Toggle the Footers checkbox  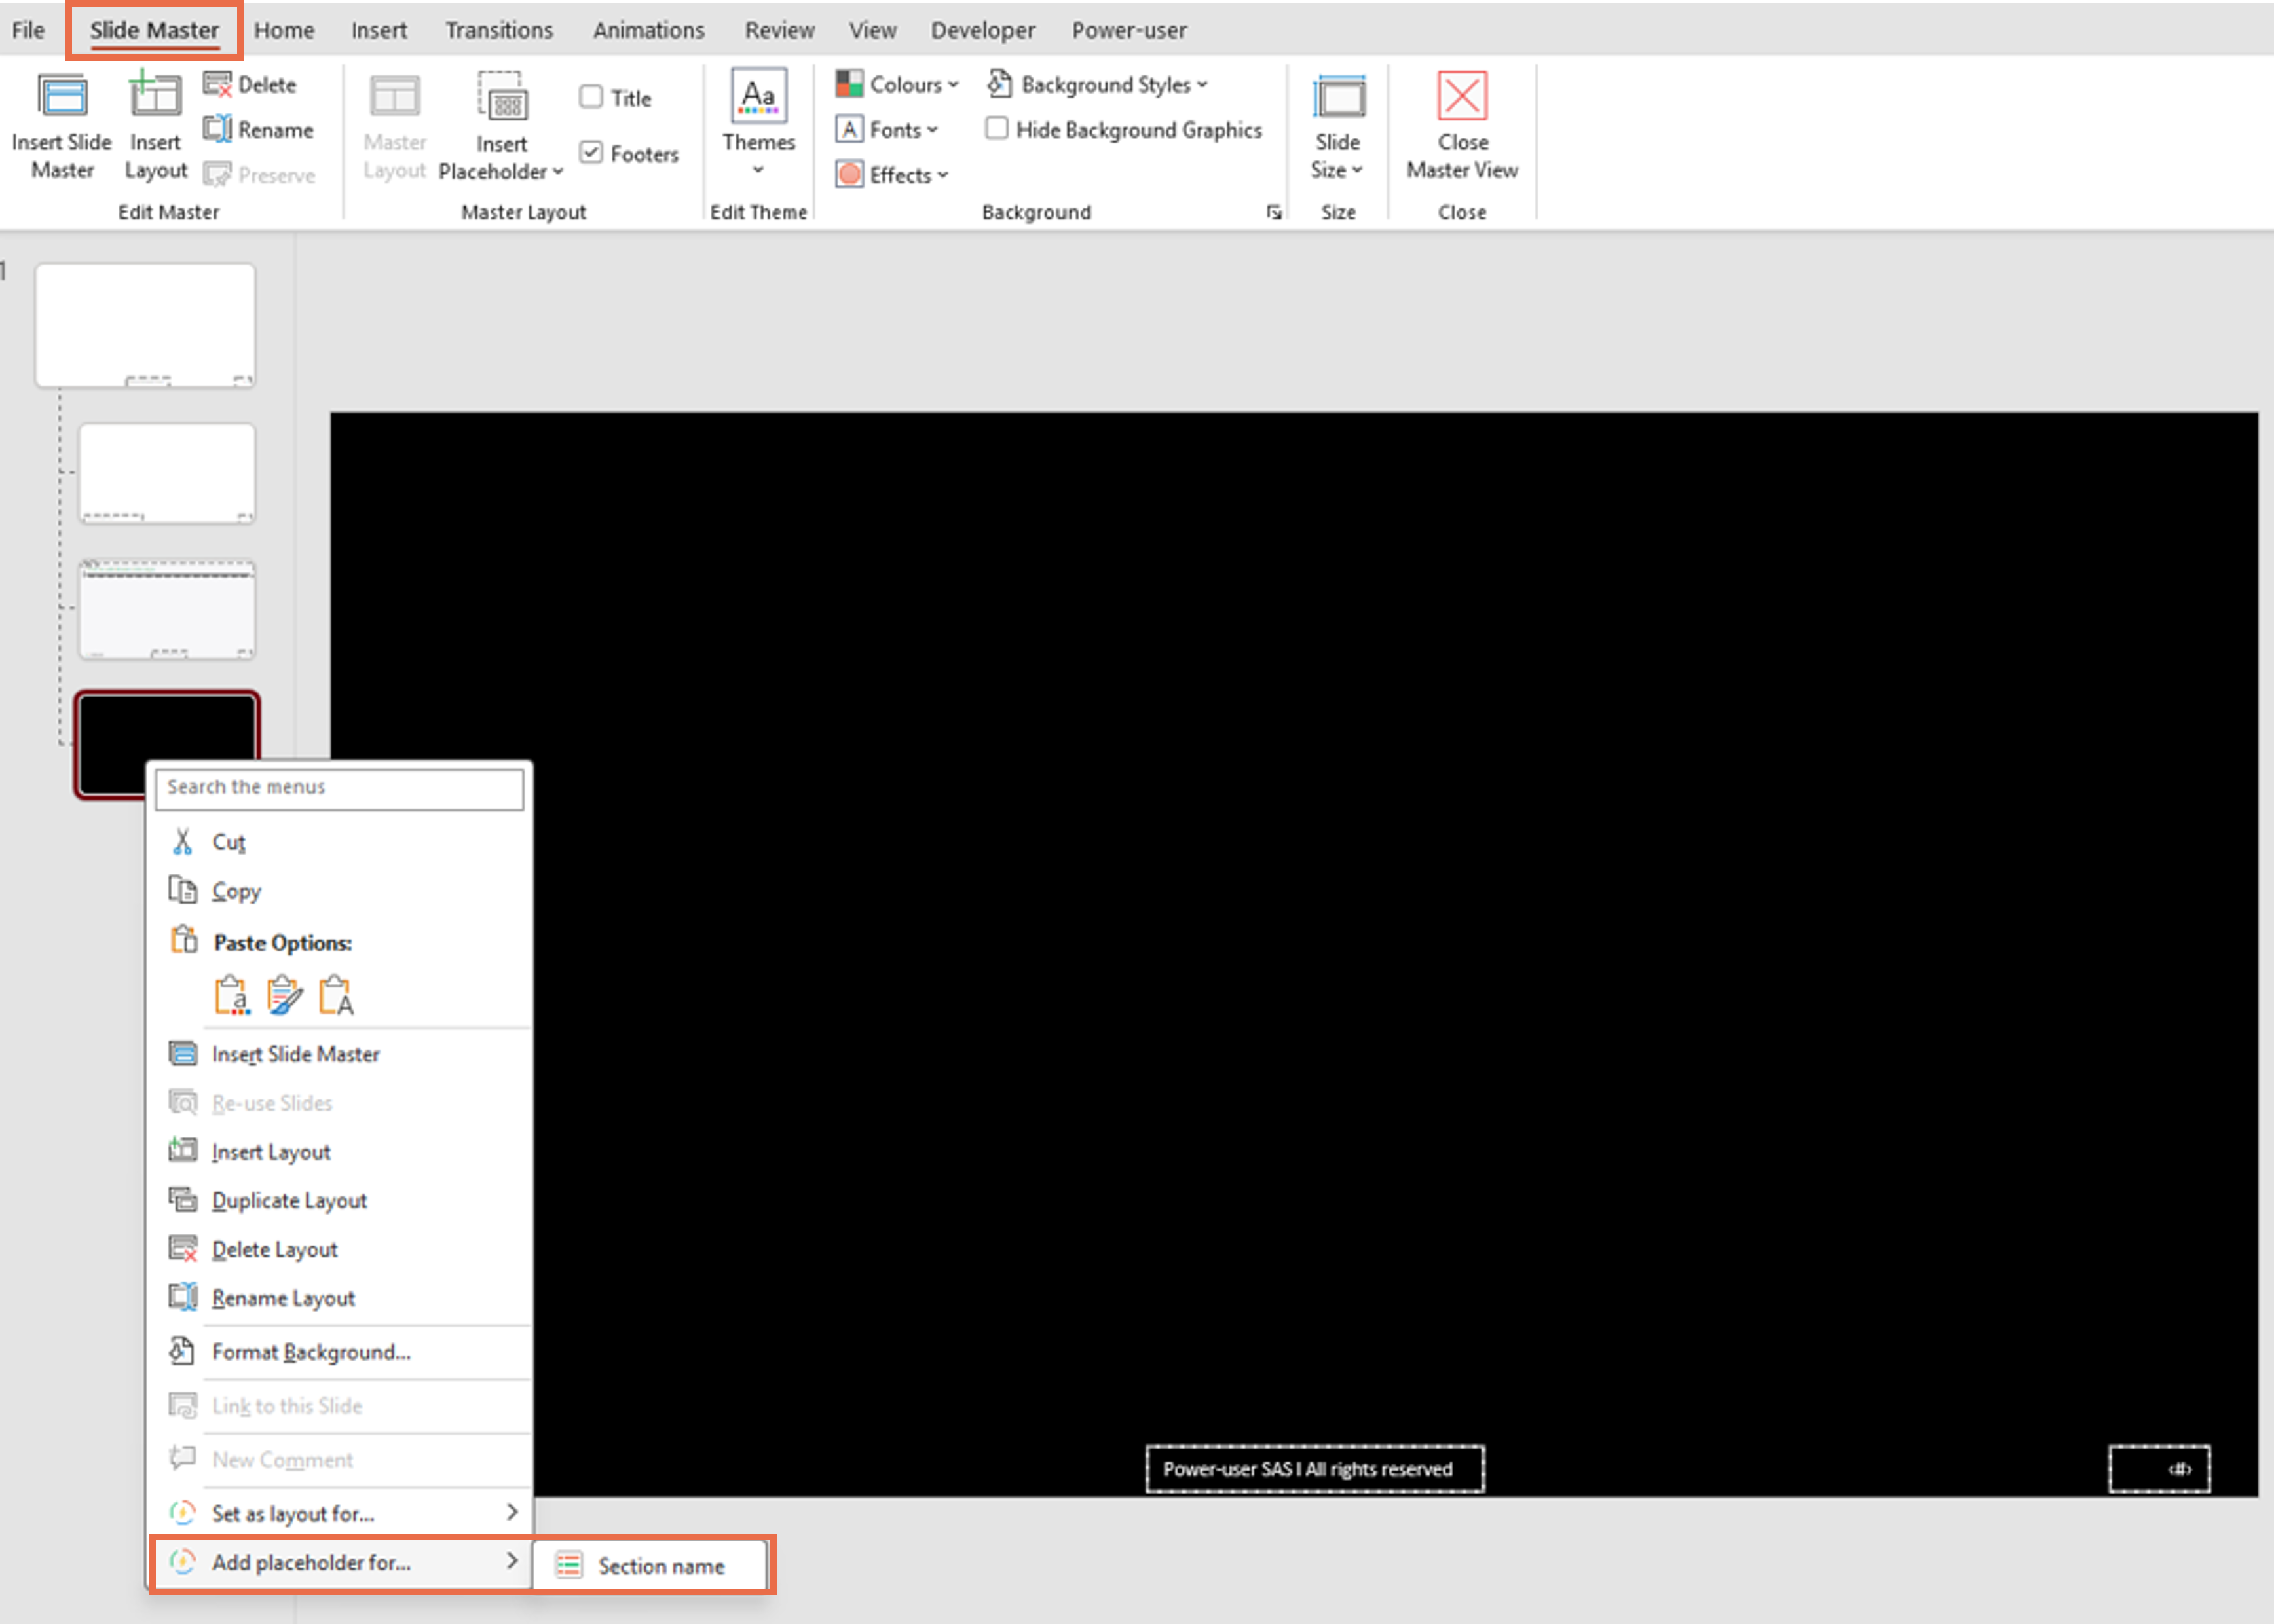coord(591,153)
